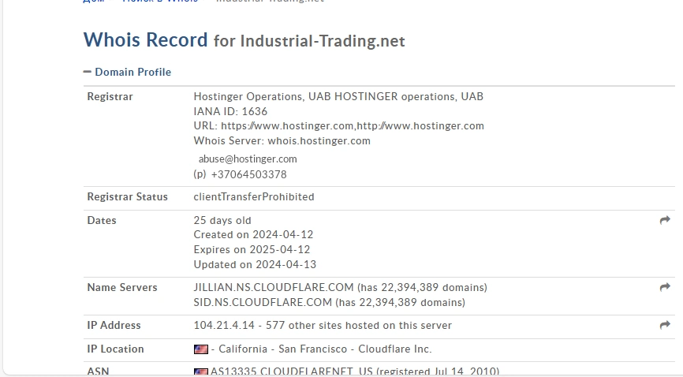Click the IANA ID: 1636 line
This screenshot has width=683, height=377.
point(230,111)
